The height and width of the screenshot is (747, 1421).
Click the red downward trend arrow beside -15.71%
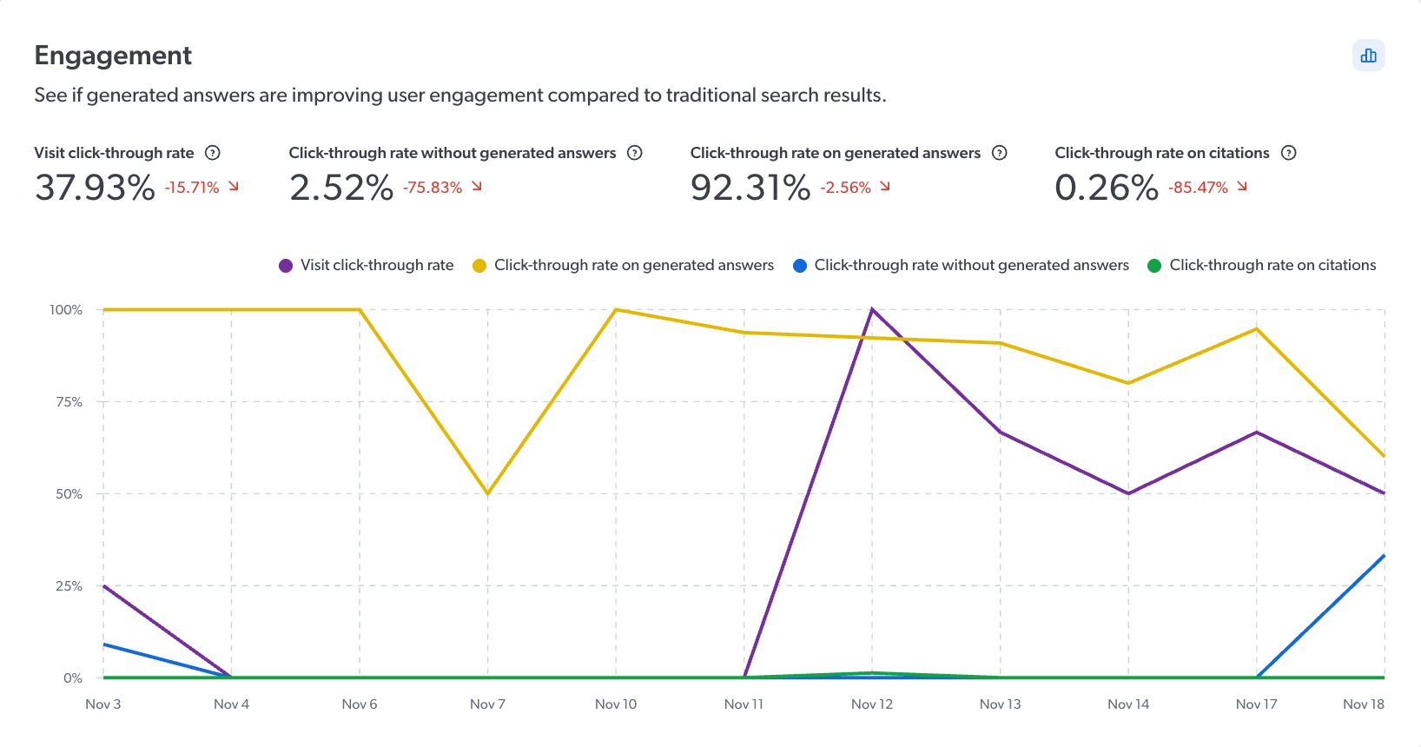click(232, 186)
